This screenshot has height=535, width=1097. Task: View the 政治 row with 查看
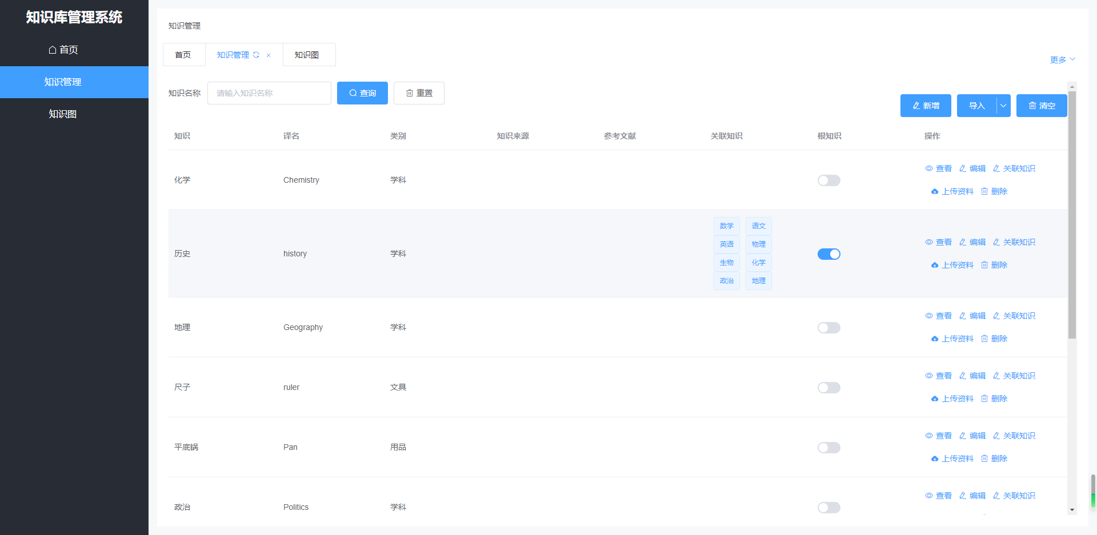pos(938,496)
